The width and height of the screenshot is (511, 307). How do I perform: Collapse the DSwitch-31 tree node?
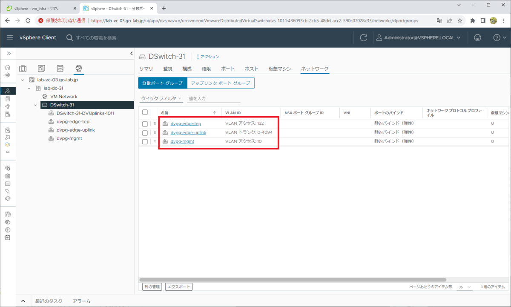tap(36, 105)
